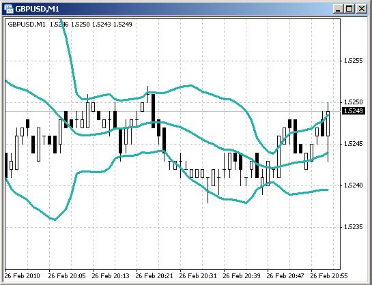Click the 26 Feb 20:31 time label
Image resolution: width=372 pixels, height=285 pixels.
coord(198,276)
